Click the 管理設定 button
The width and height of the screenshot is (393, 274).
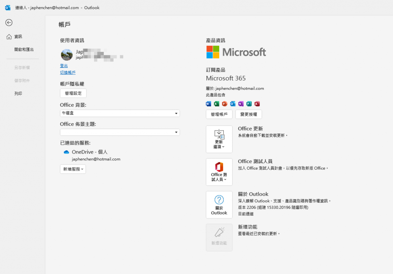click(x=73, y=93)
